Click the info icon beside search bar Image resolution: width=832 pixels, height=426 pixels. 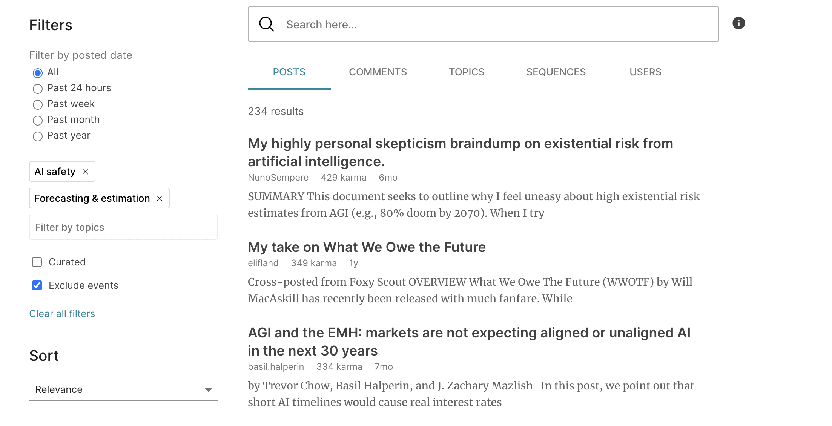738,23
